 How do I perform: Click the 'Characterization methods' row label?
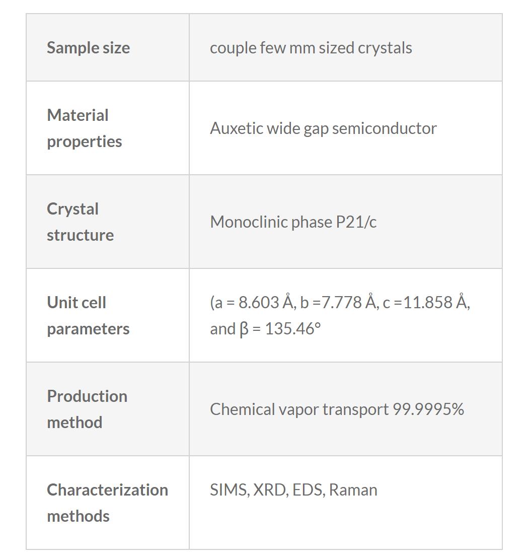tap(107, 503)
